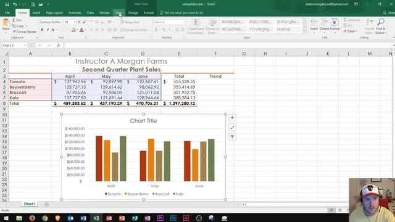Click the Select All corner button

(x=4, y=54)
